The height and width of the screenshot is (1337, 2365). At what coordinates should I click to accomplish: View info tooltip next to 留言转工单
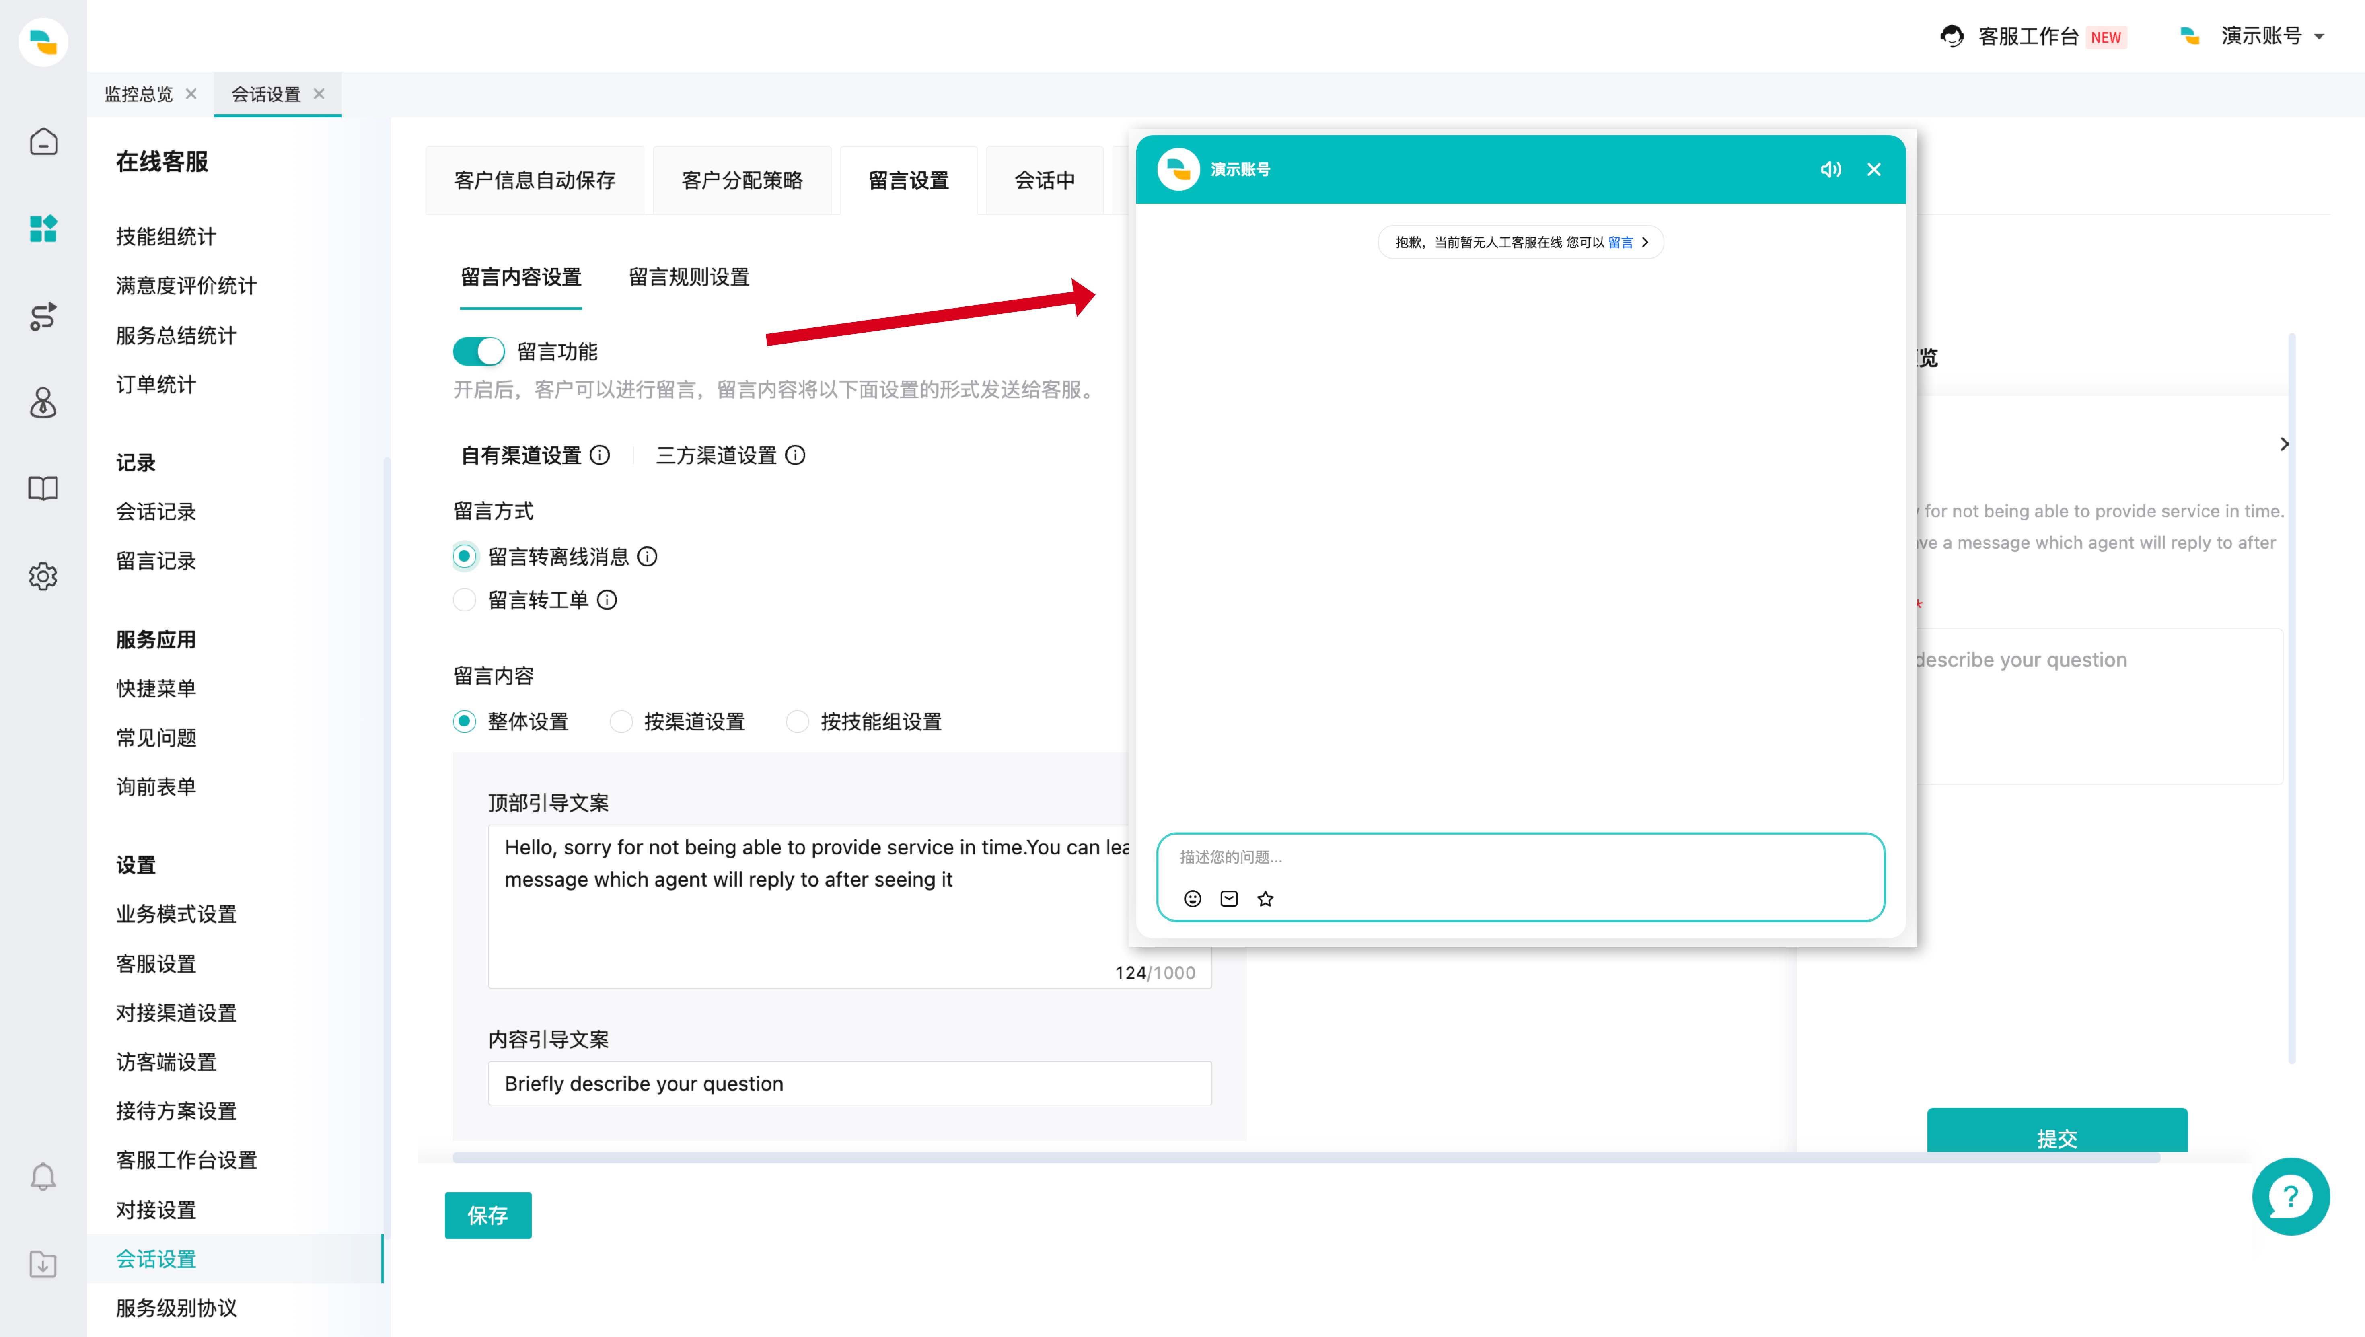click(607, 600)
